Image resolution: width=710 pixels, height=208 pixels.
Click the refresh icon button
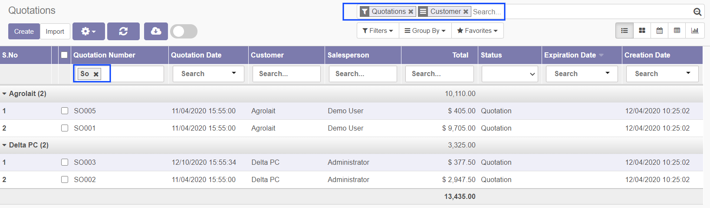123,31
